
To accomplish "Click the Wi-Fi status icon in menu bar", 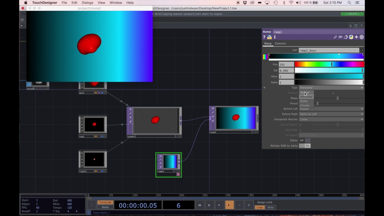I will pos(291,3).
